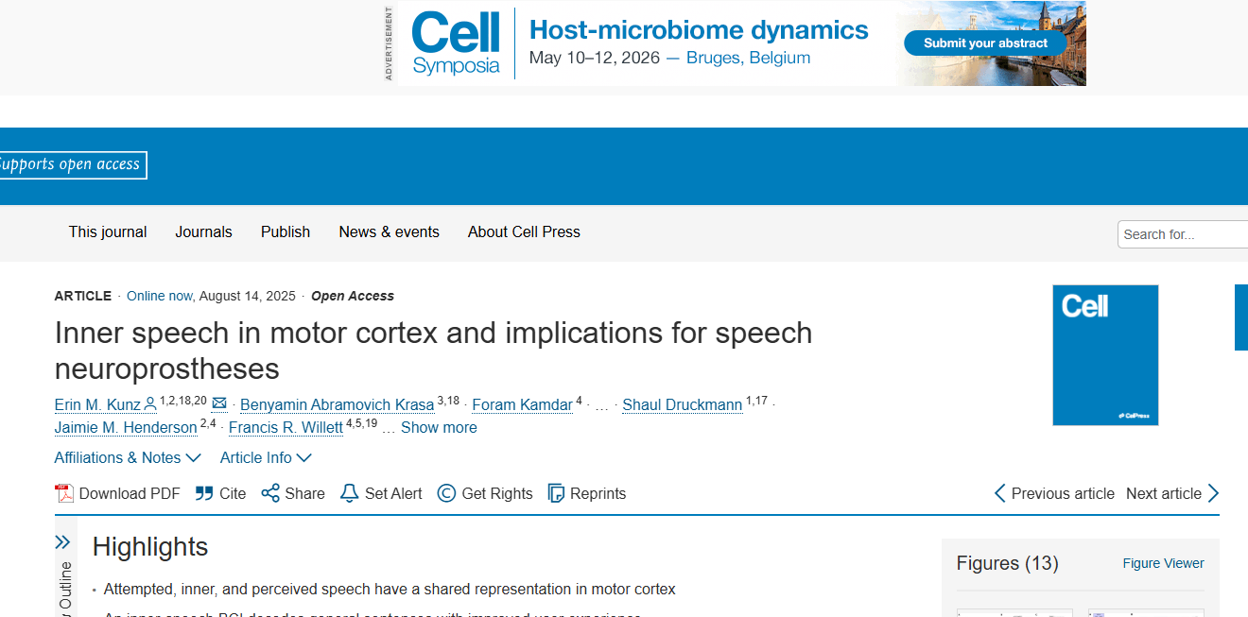The height and width of the screenshot is (617, 1248).
Task: Click the PDF icon to download article
Action: 64,493
